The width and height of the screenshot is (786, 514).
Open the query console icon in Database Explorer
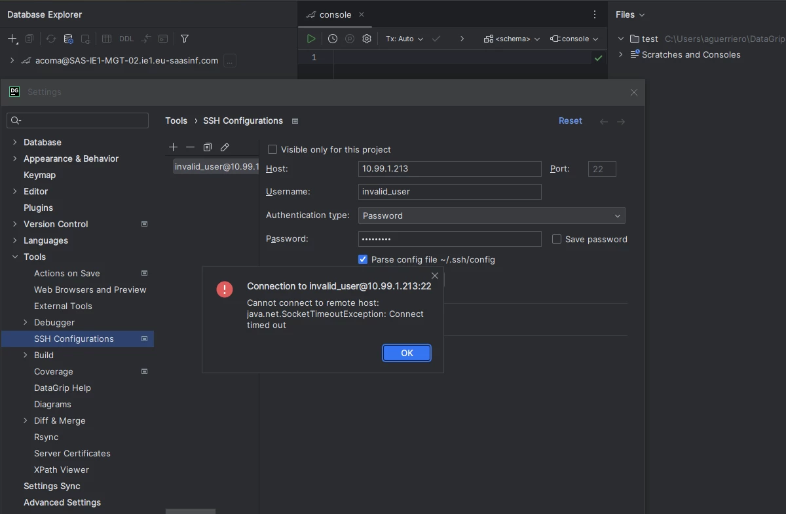pyautogui.click(x=163, y=39)
